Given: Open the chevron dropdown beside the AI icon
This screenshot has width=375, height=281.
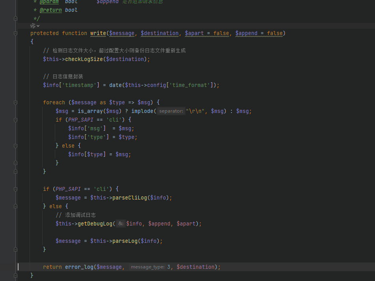Looking at the screenshot, I should pos(38,26).
